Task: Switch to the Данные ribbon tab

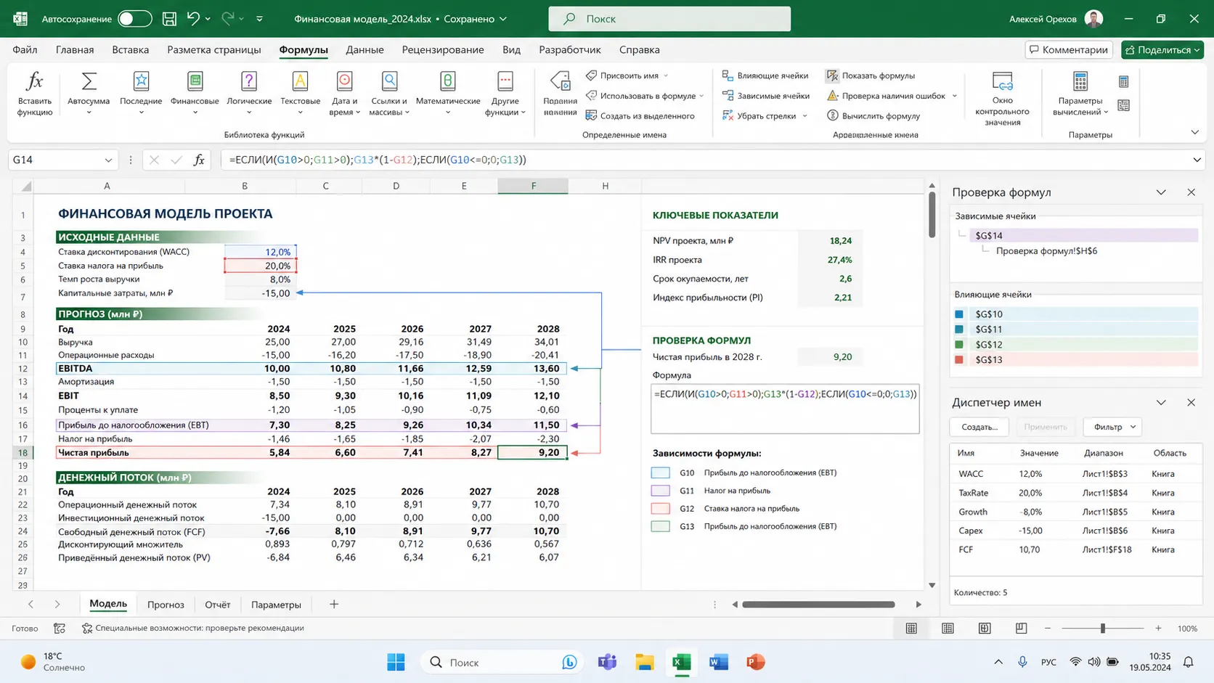Action: (x=364, y=49)
